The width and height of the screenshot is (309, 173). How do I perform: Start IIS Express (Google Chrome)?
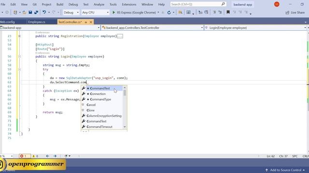click(x=134, y=12)
